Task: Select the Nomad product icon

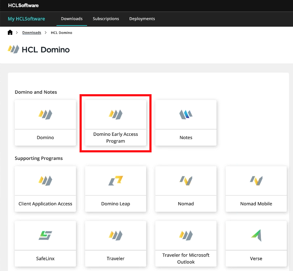Action: (186, 181)
